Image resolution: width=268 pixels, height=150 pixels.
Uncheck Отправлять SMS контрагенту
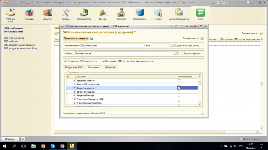coord(66,61)
